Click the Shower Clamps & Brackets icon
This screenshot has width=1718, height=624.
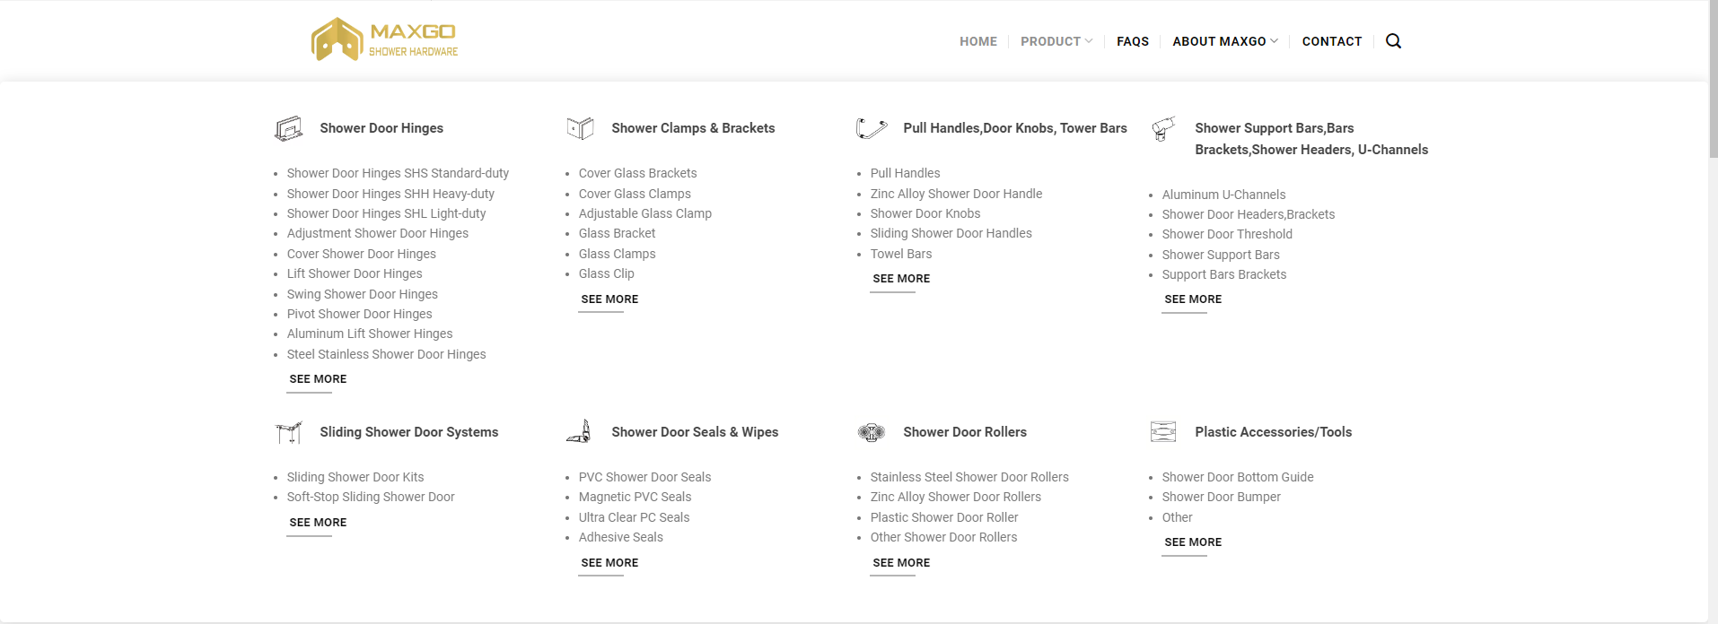pos(580,128)
